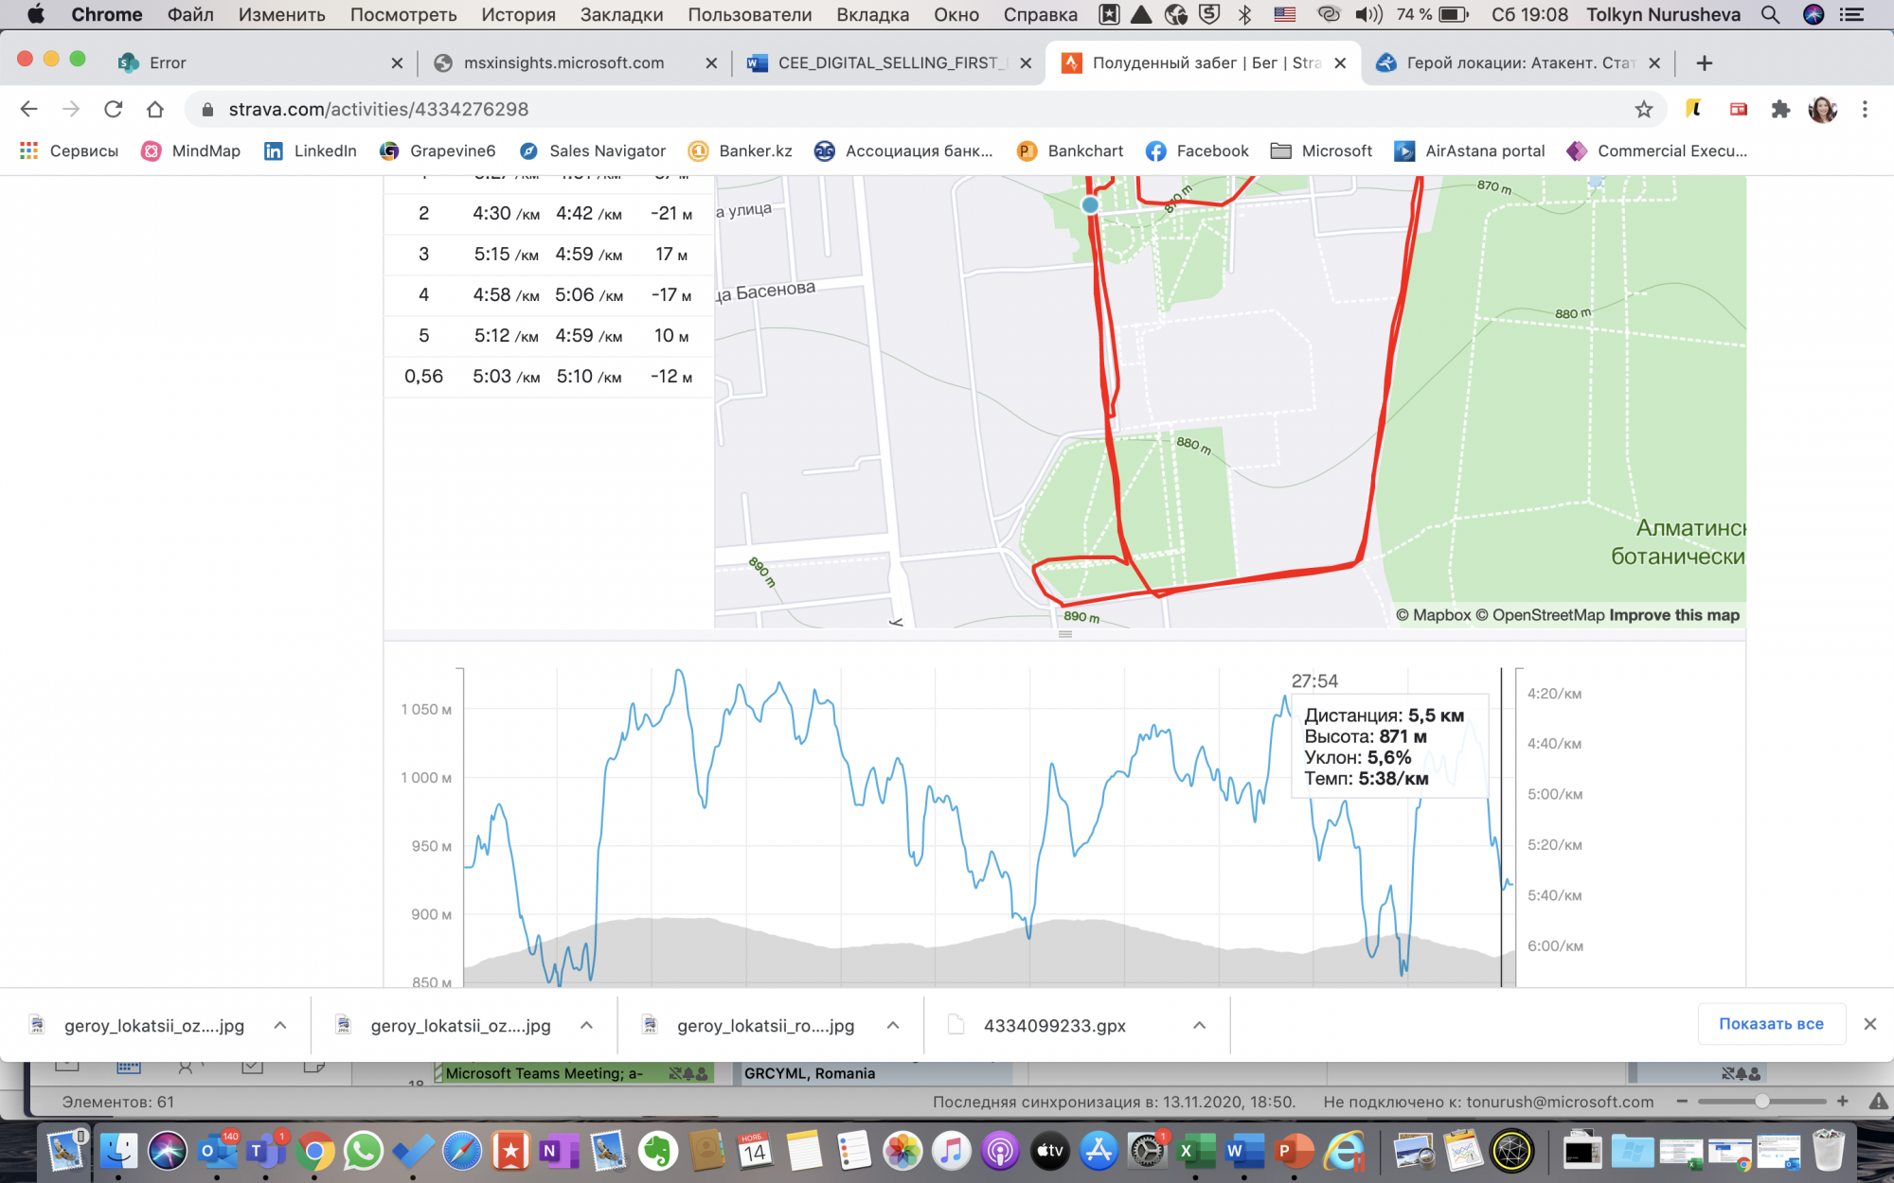The height and width of the screenshot is (1183, 1894).
Task: Reload the Strava activity page
Action: [114, 110]
